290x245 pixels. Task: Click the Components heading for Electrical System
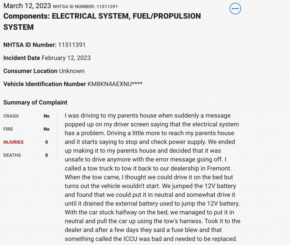coord(102,22)
